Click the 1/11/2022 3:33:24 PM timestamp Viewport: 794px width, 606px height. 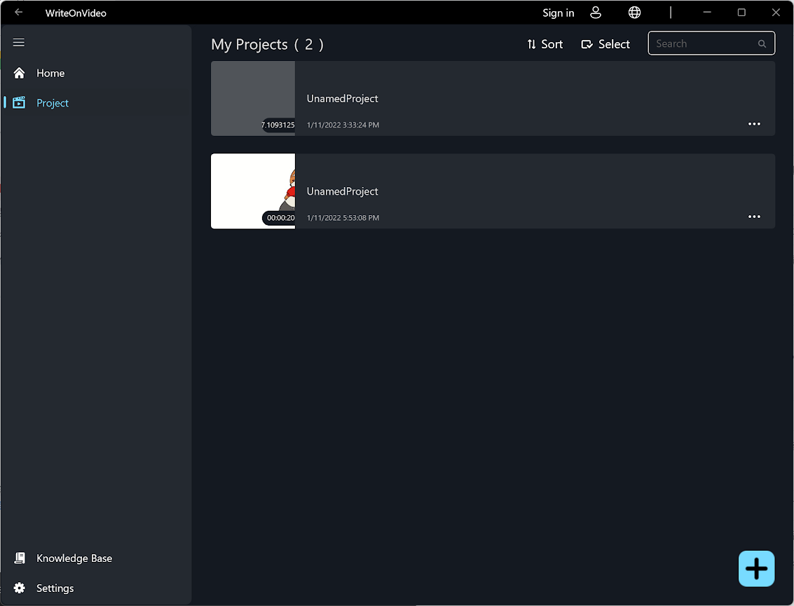click(343, 125)
